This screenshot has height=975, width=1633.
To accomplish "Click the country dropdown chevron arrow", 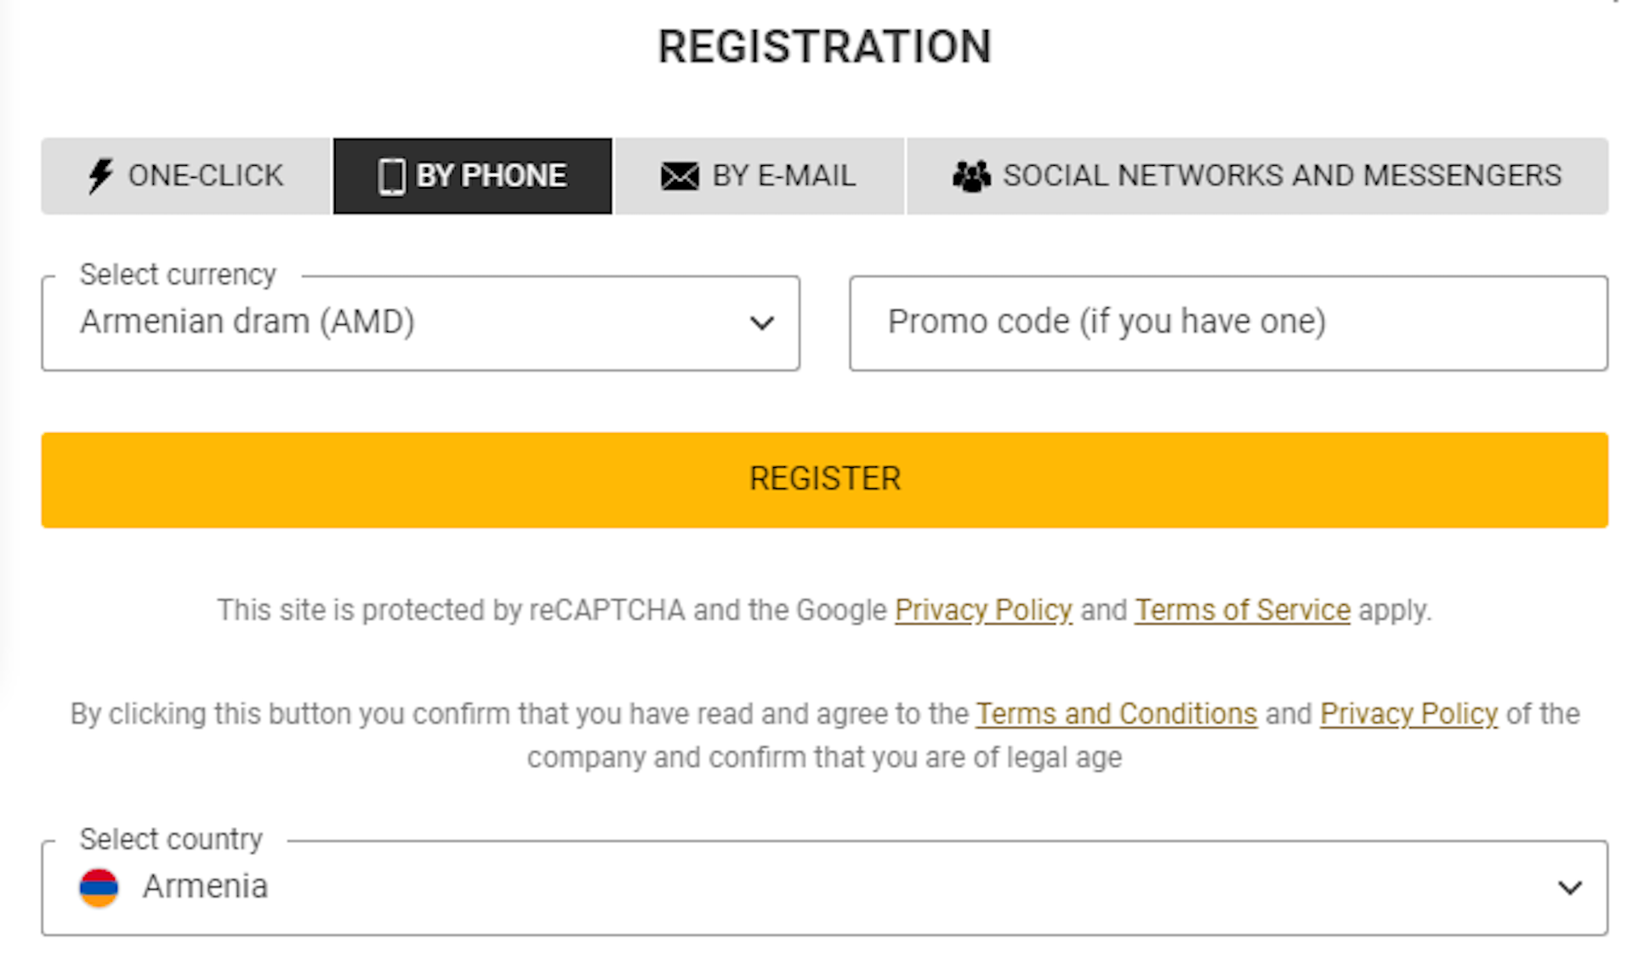I will coord(1570,888).
